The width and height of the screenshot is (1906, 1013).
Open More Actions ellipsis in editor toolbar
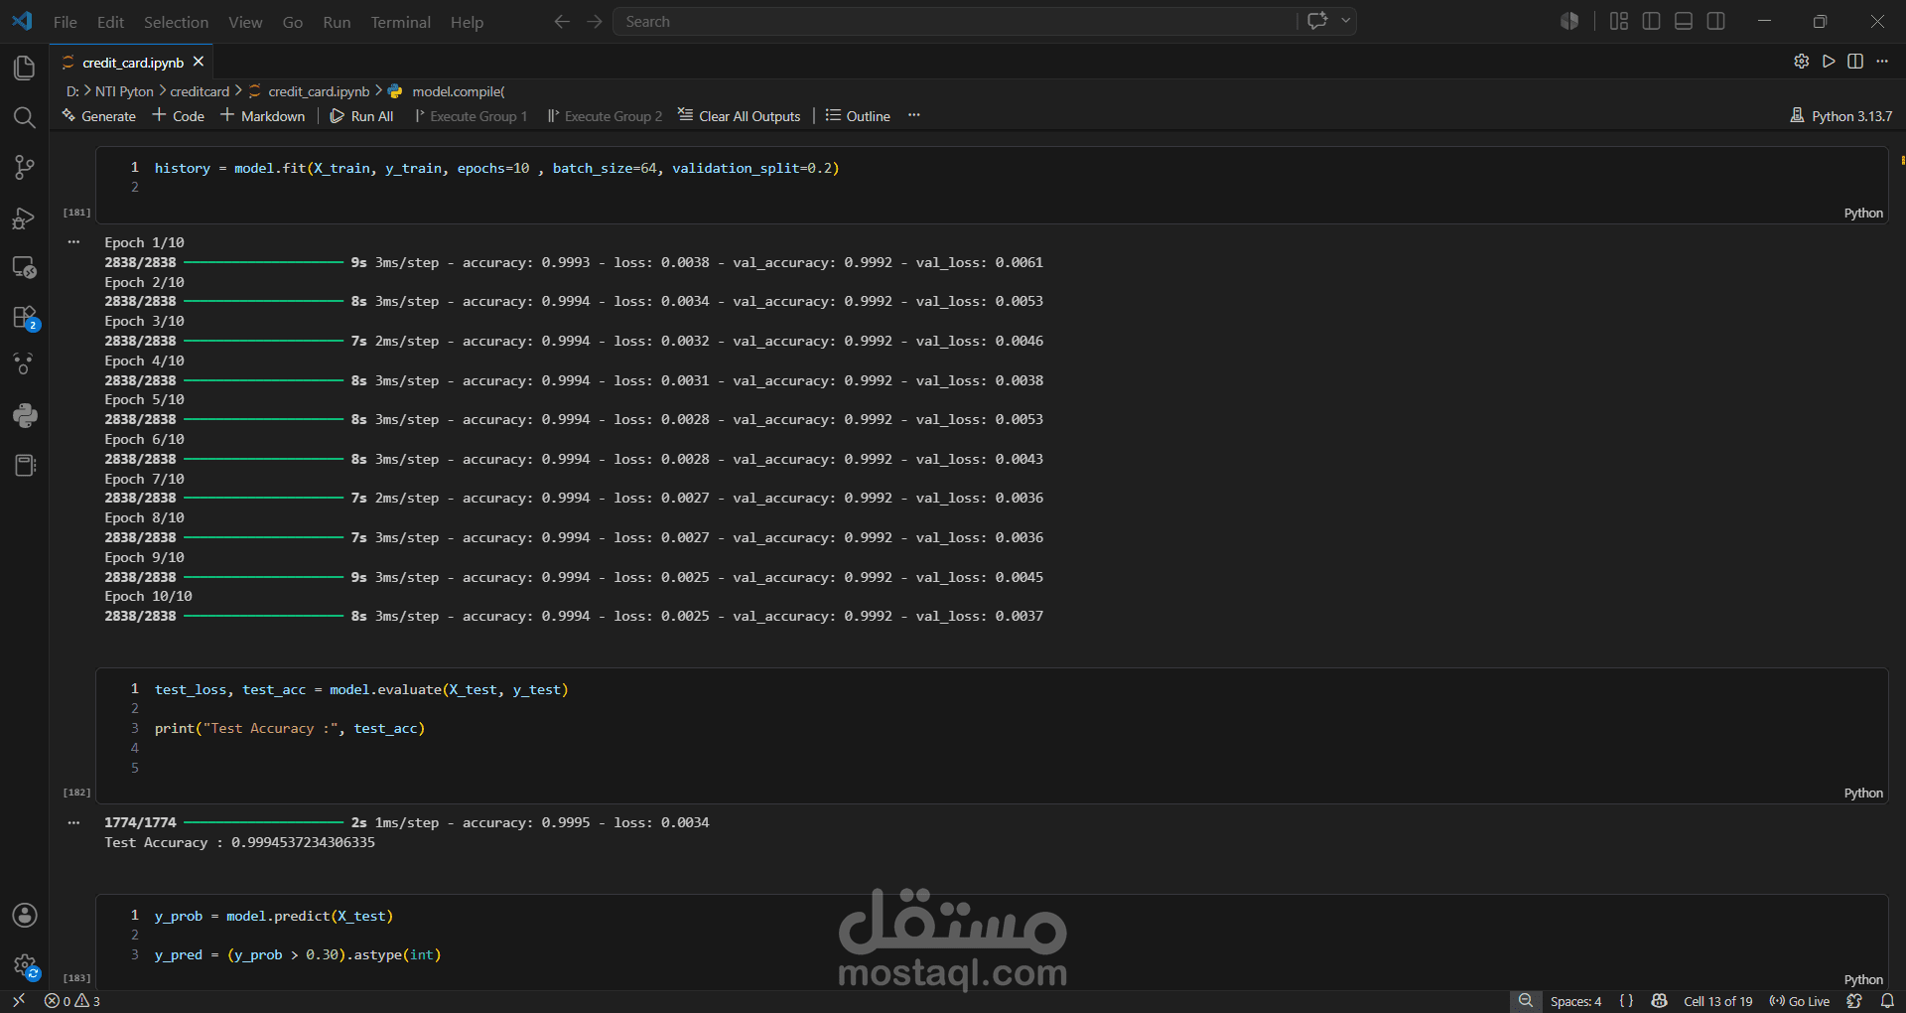(x=1882, y=62)
